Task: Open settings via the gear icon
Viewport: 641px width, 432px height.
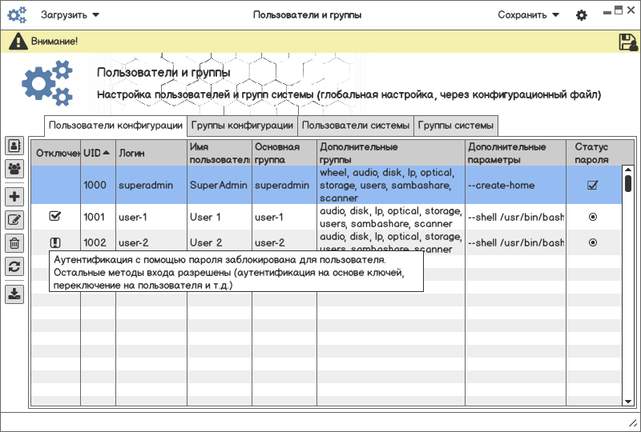Action: click(x=582, y=15)
